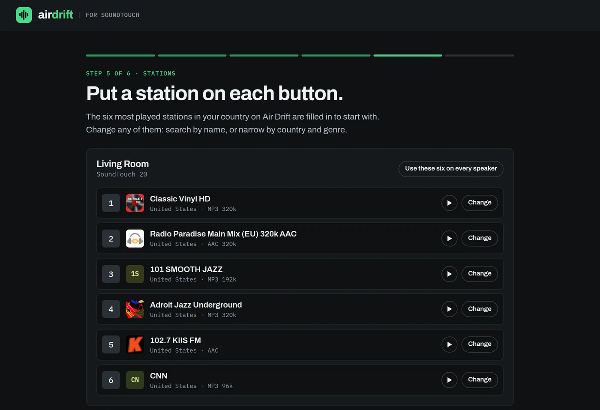Click the sixth unfilled progress step bar
600x410 pixels.
480,55
